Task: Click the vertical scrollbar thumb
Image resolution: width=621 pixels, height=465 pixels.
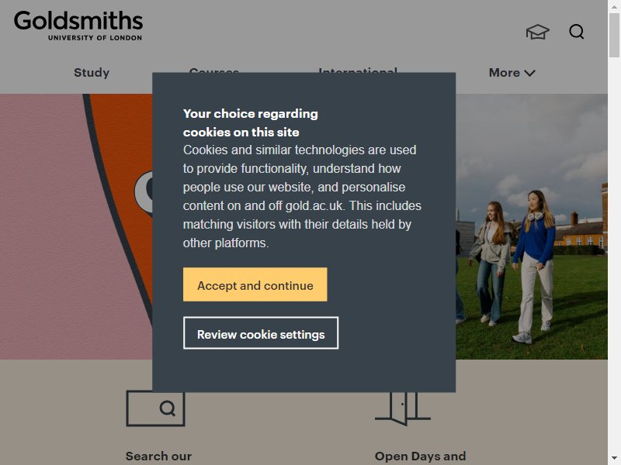Action: 614,35
